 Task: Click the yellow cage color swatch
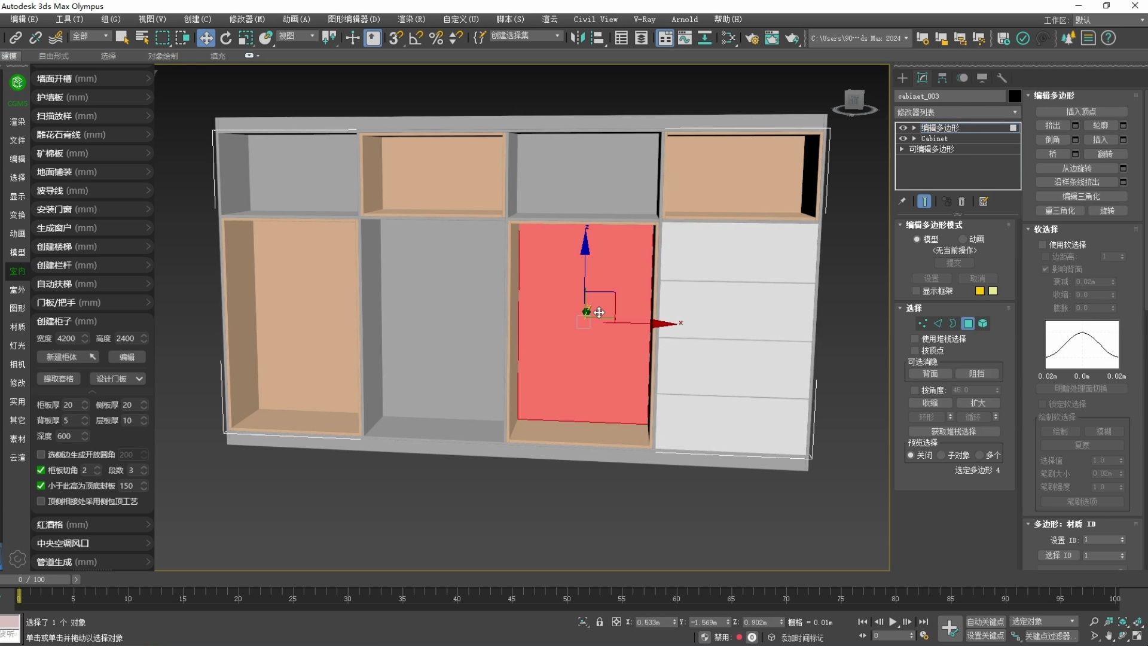point(979,291)
